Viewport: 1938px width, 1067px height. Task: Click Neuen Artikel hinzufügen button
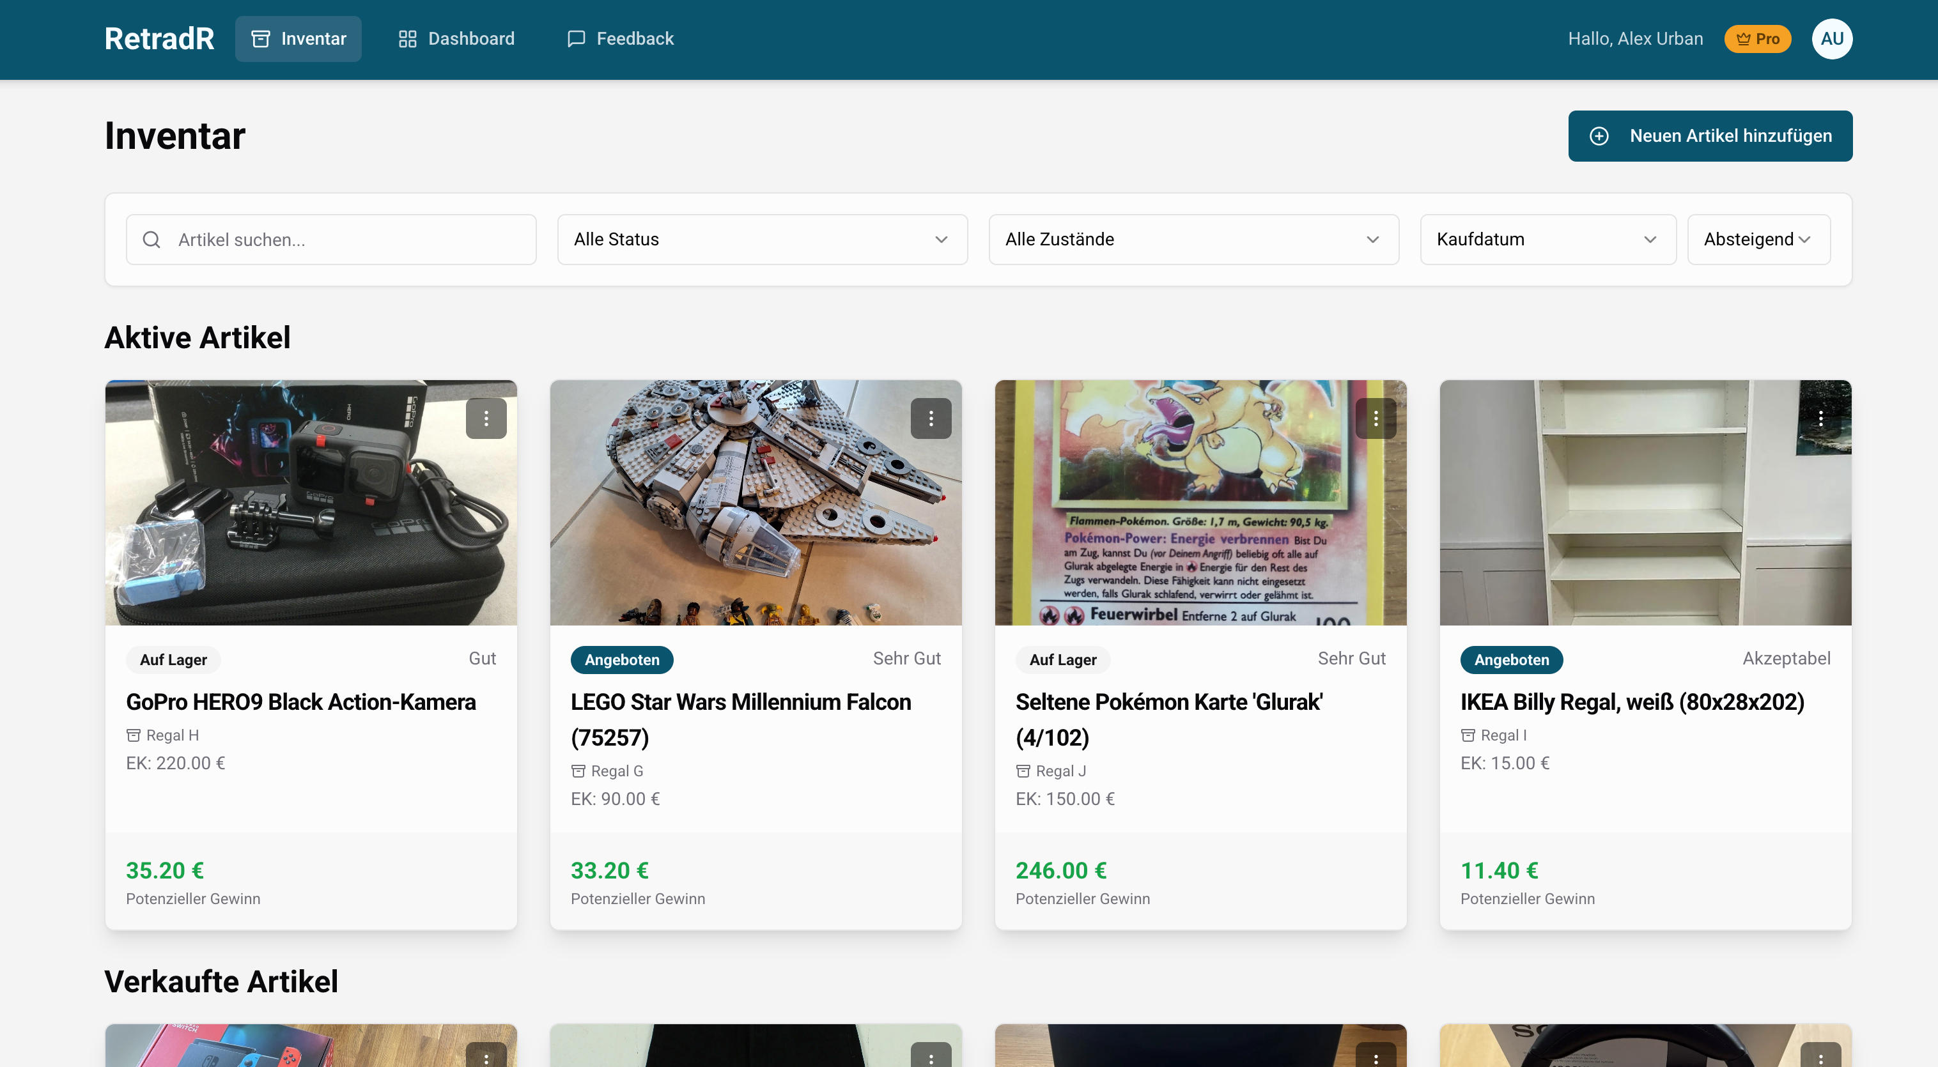[x=1709, y=136]
